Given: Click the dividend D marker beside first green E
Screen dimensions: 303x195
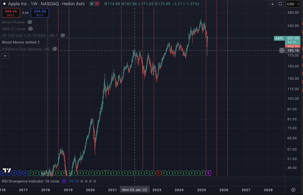Looking at the screenshot, I should (x=25, y=173).
